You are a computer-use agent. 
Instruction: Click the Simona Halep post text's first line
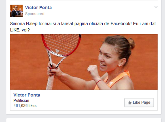pos(81,23)
